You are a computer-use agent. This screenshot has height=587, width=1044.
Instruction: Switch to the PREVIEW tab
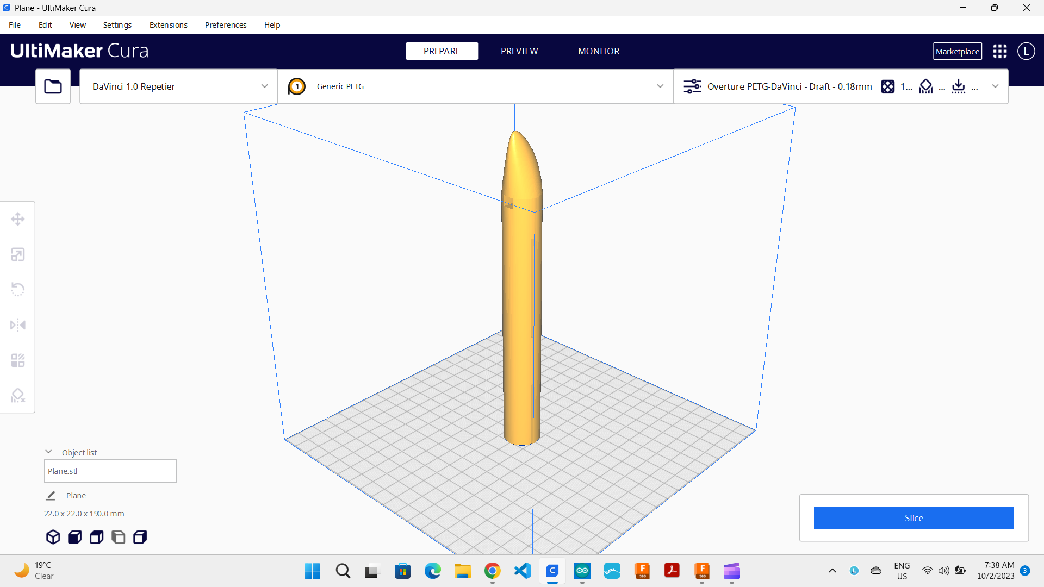[519, 51]
